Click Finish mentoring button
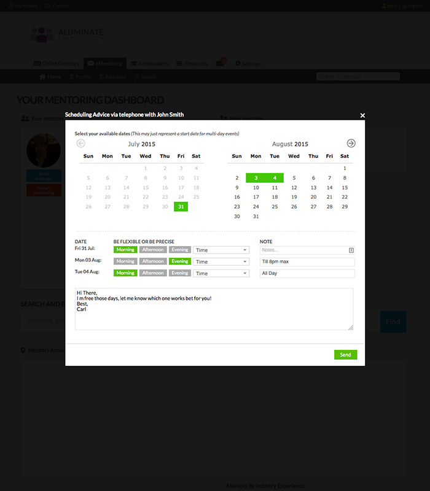The width and height of the screenshot is (430, 491). pos(44,190)
